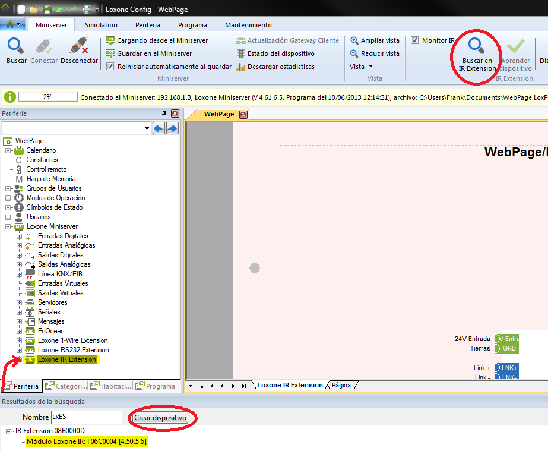
Task: Click Descargar estadísticas chart icon
Action: click(x=241, y=67)
